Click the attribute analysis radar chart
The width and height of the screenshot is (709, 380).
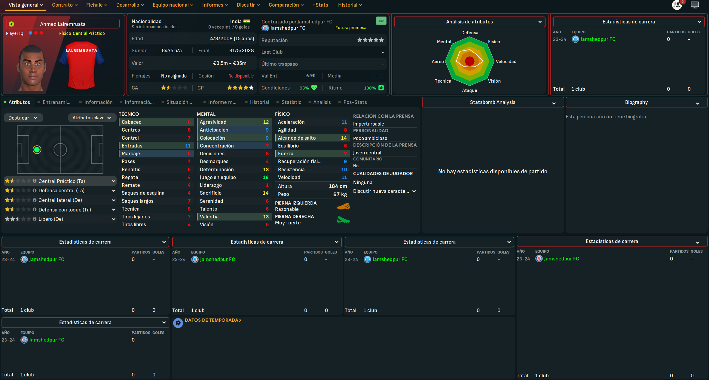coord(469,61)
